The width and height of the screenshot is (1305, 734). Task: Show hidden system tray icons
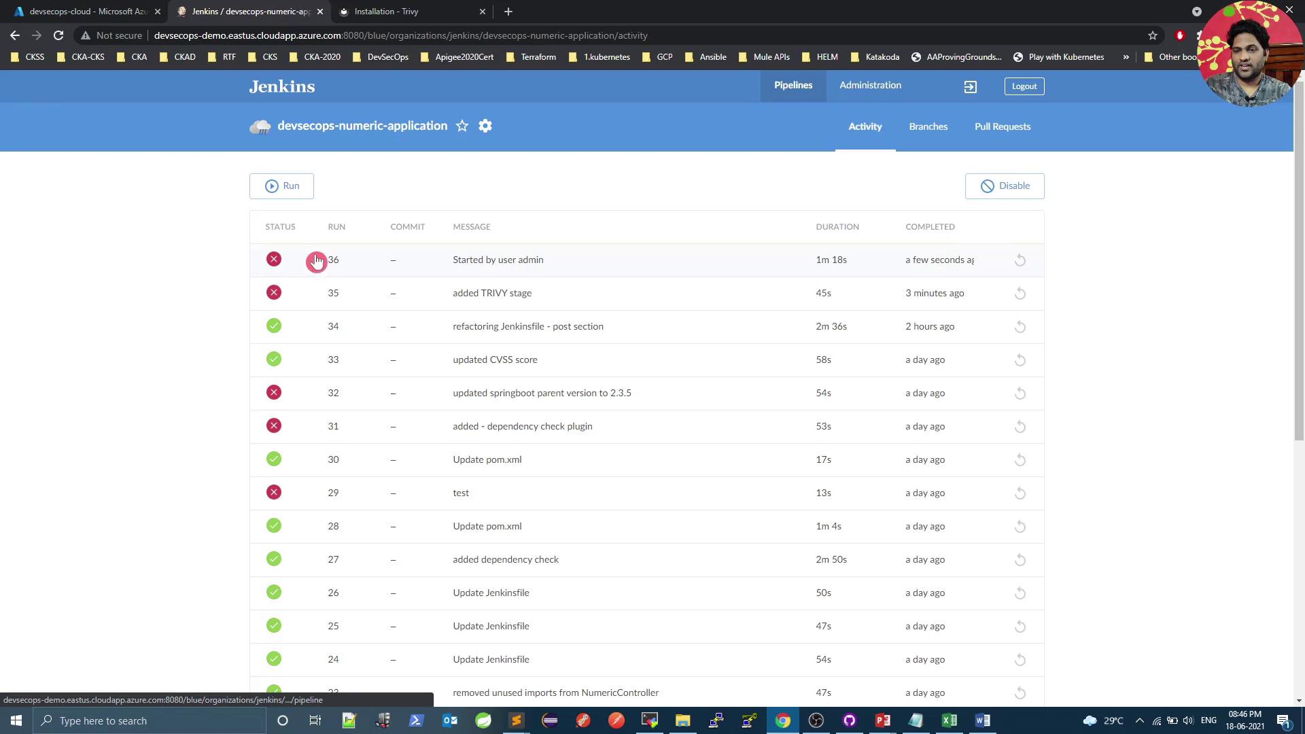pos(1140,721)
